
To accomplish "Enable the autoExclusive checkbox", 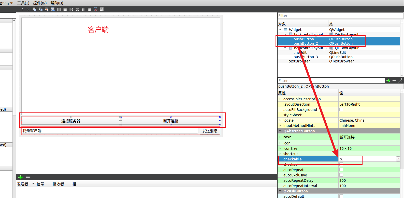I will [341, 175].
